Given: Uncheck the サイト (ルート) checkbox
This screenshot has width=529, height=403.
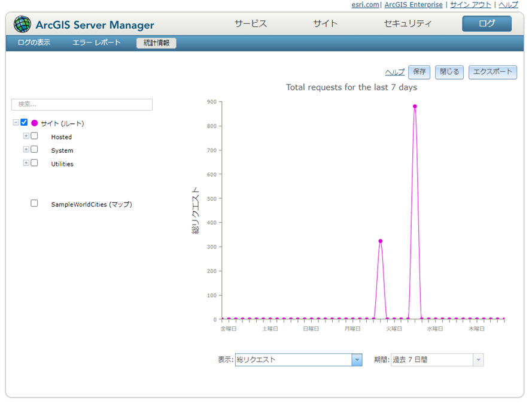Looking at the screenshot, I should [x=24, y=122].
